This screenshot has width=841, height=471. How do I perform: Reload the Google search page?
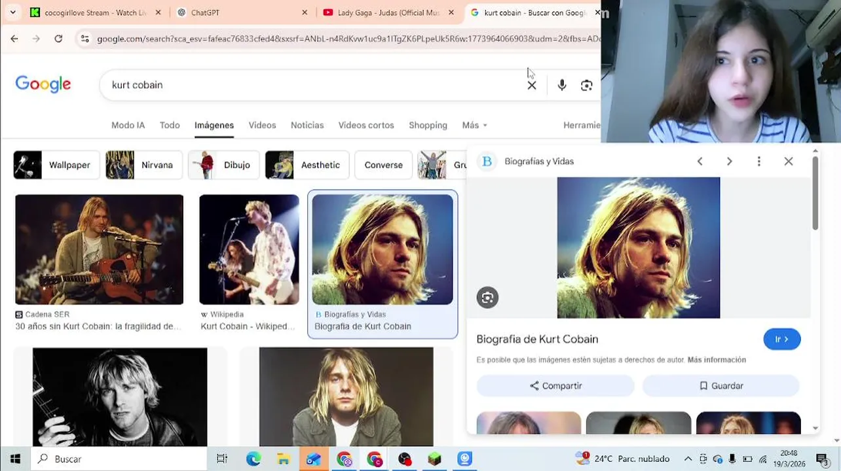coord(58,39)
